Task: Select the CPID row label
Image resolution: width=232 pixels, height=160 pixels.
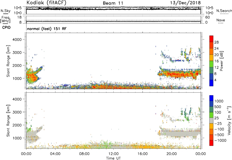Action: [6, 27]
